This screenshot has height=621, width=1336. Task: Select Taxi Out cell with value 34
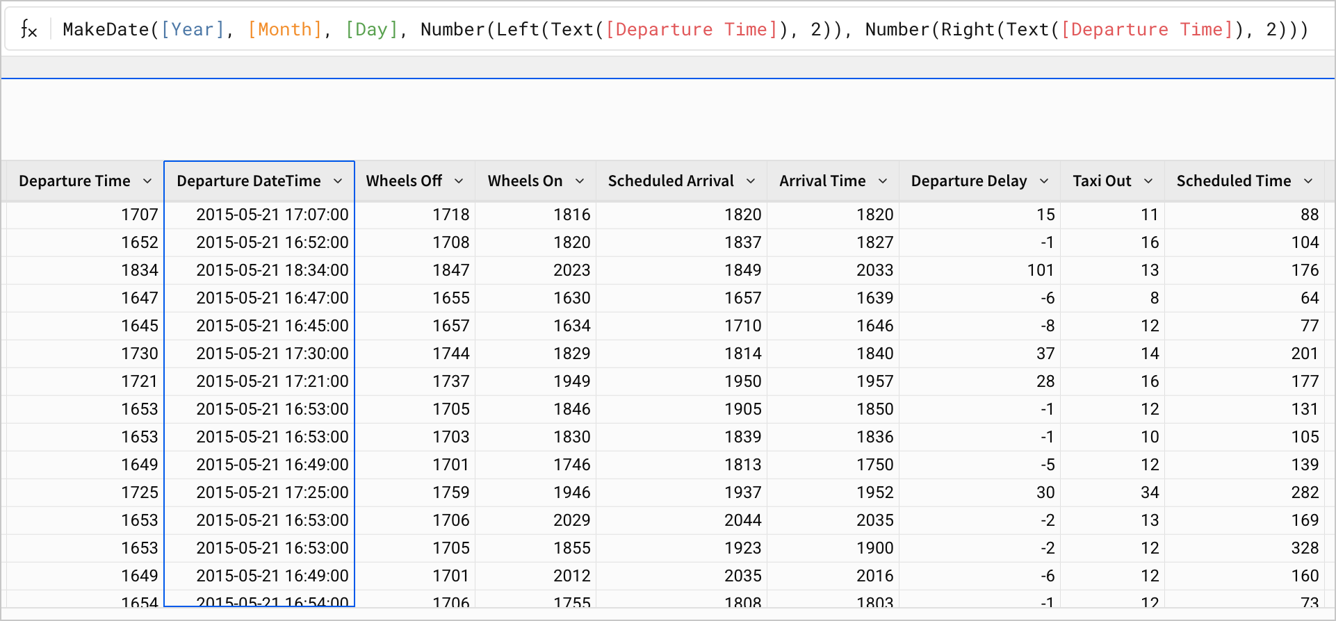pos(1149,492)
